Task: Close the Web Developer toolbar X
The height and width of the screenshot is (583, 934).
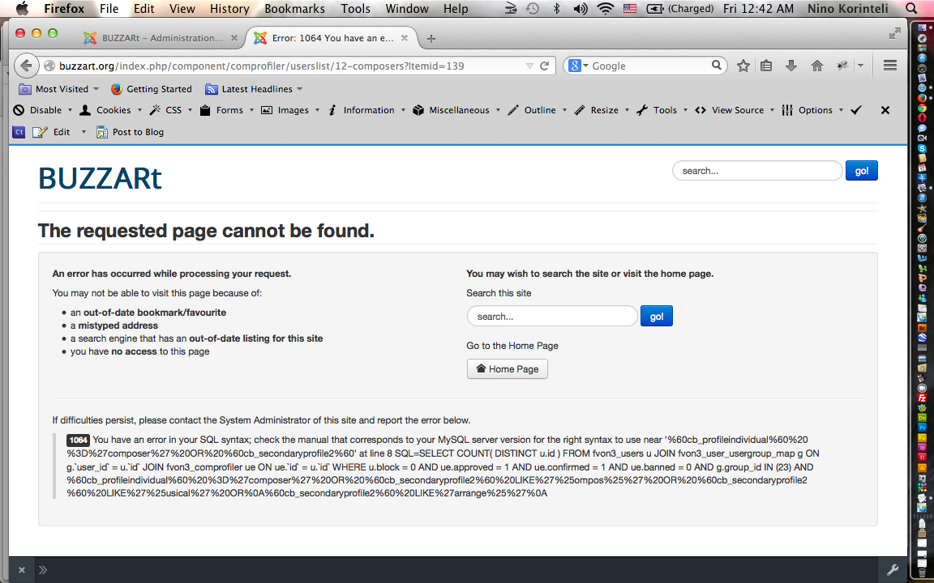Action: [885, 110]
